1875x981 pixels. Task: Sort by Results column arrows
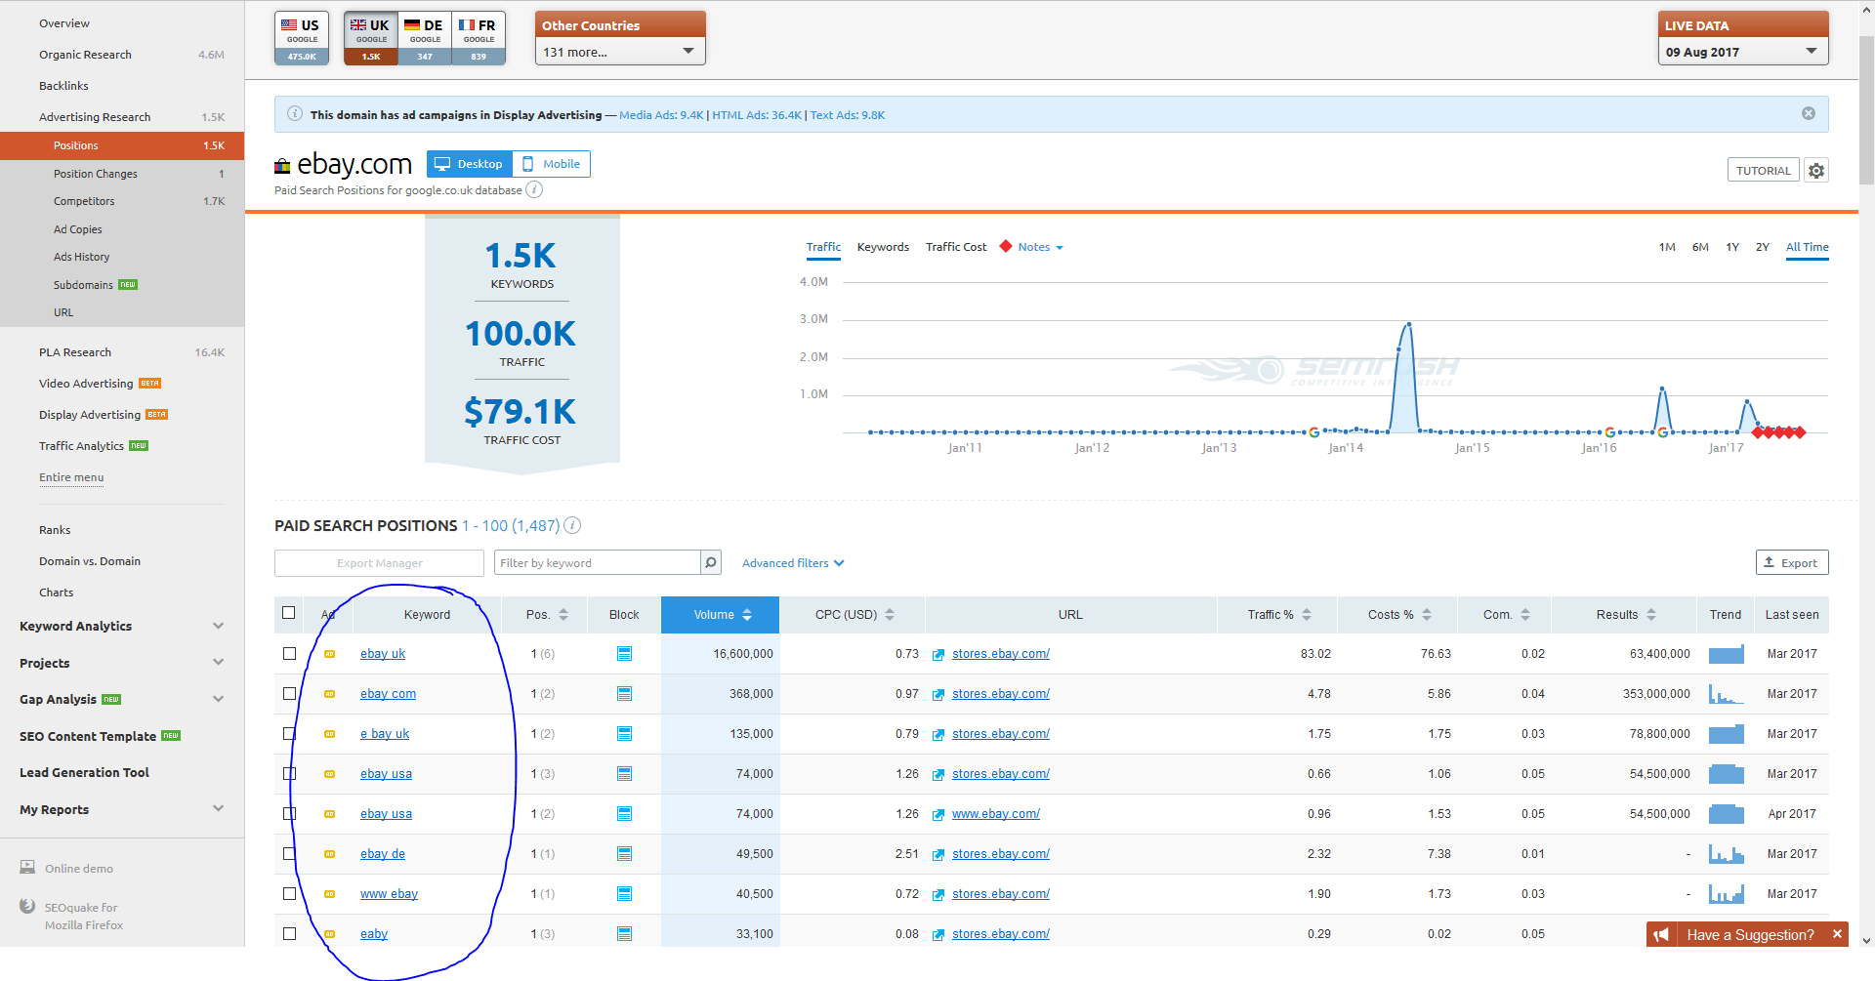click(1651, 615)
